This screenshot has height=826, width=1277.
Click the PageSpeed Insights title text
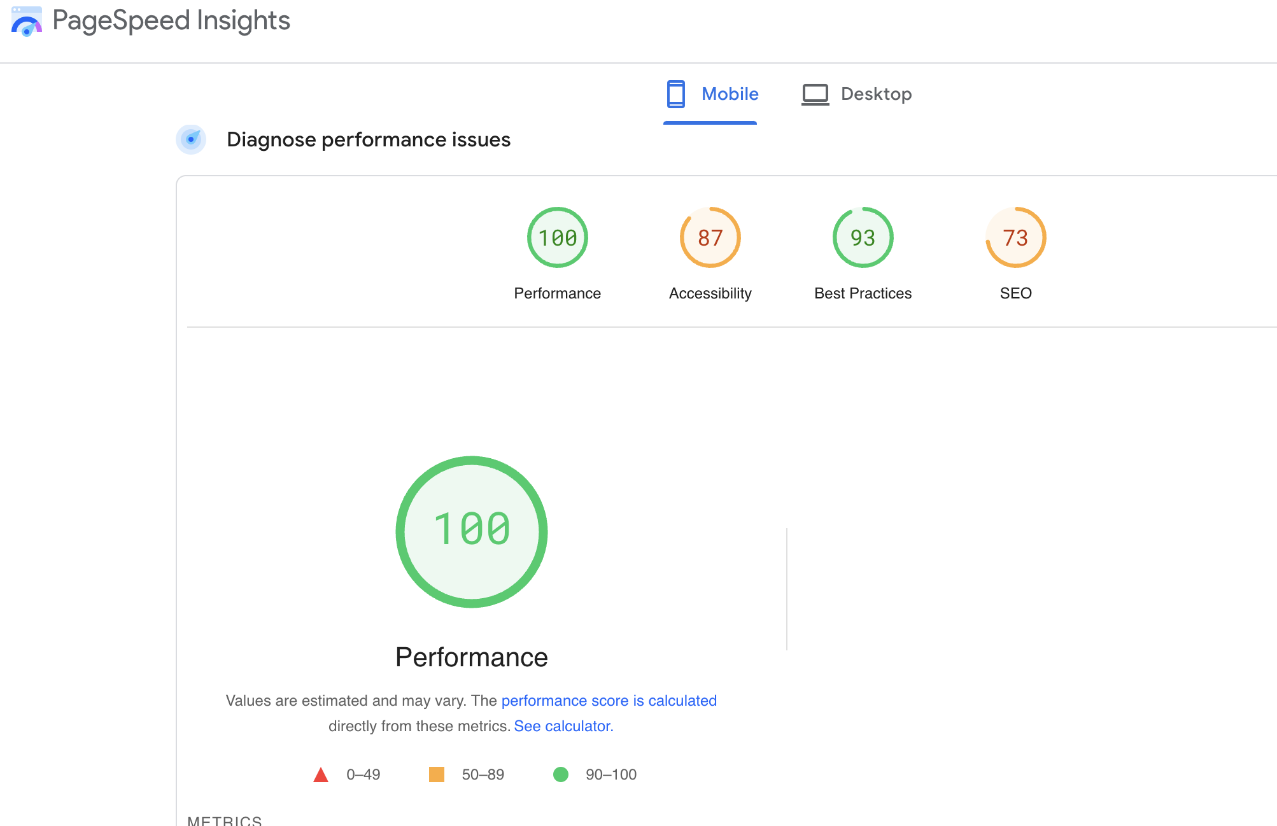point(171,20)
